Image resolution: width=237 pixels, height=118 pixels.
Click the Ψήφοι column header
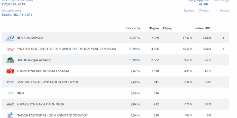154,28
